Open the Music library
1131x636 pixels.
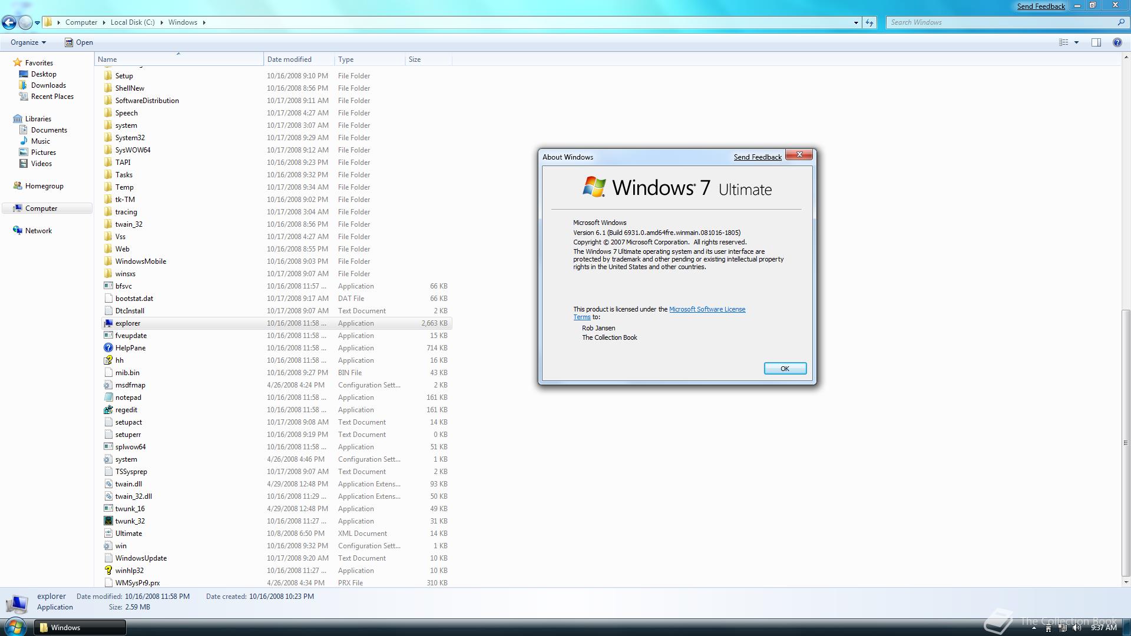tap(41, 141)
